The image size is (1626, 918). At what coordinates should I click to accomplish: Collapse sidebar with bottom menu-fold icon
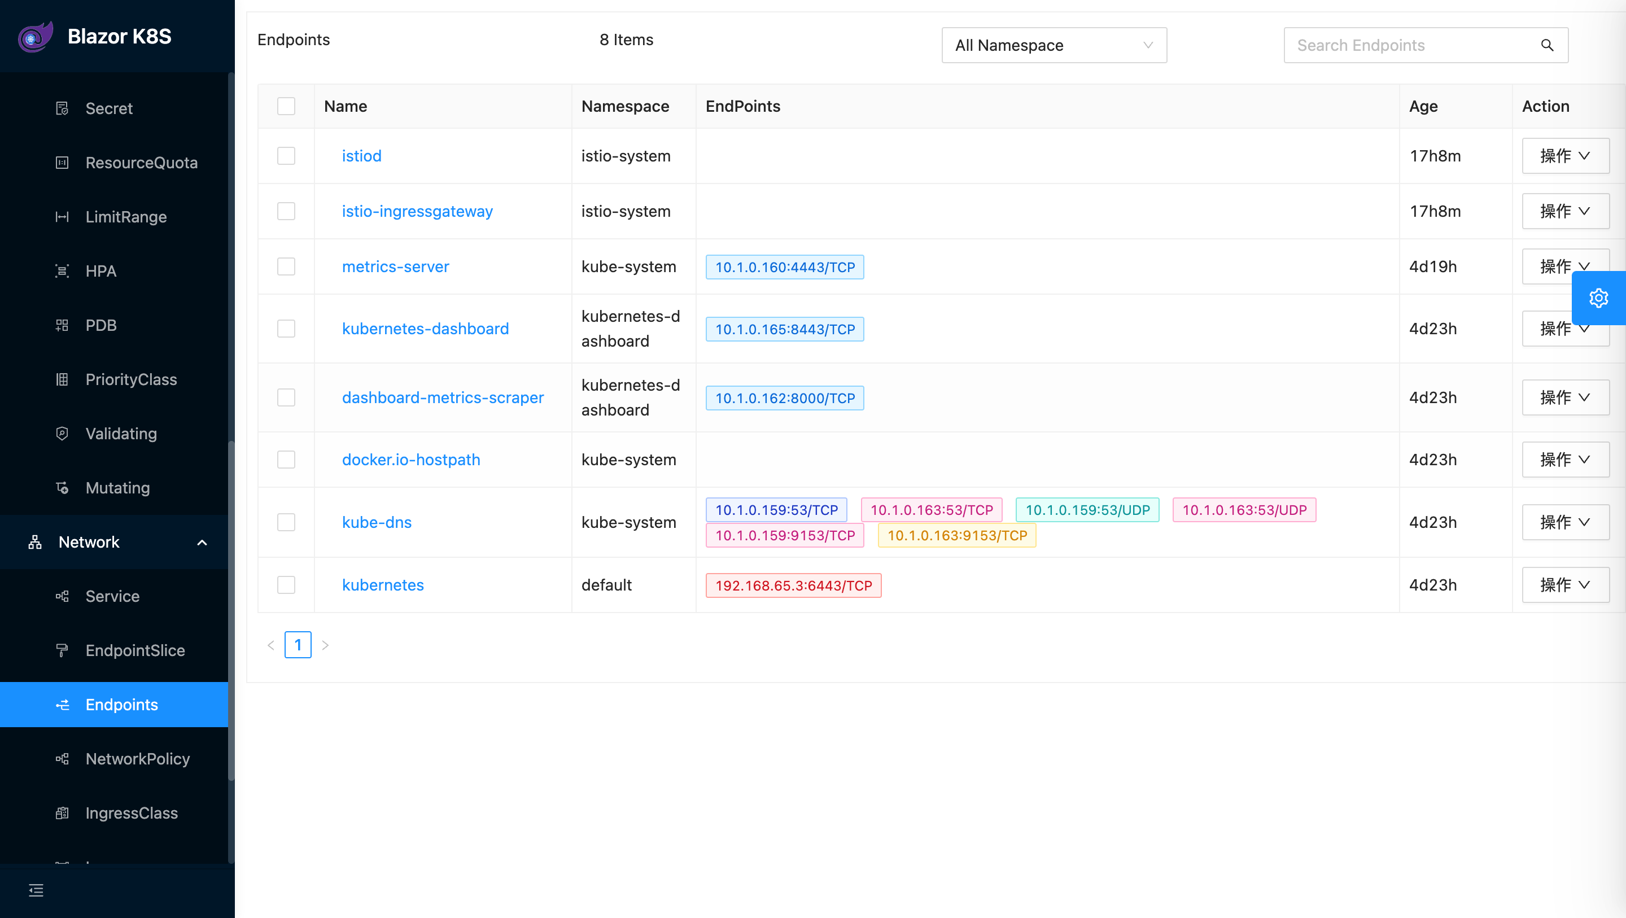click(x=36, y=890)
